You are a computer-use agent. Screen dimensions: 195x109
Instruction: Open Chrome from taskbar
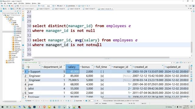coord(30,107)
